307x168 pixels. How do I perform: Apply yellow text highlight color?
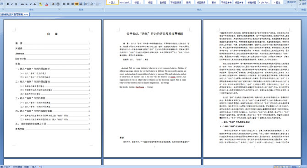pos(41,4)
